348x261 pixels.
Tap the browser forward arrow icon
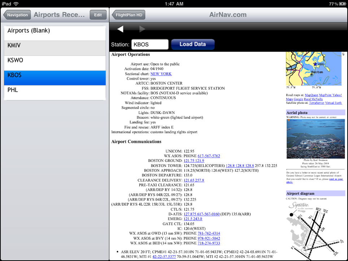coord(142,29)
